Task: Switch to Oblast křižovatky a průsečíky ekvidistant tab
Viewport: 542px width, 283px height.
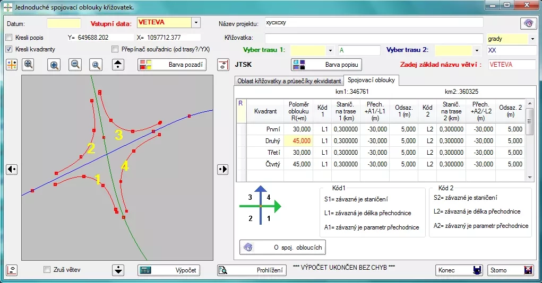Action: [x=289, y=80]
